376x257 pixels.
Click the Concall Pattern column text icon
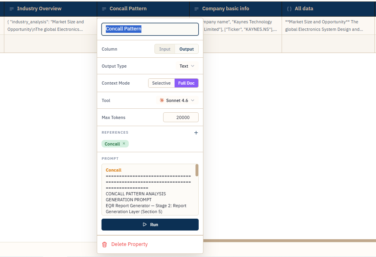coord(104,9)
